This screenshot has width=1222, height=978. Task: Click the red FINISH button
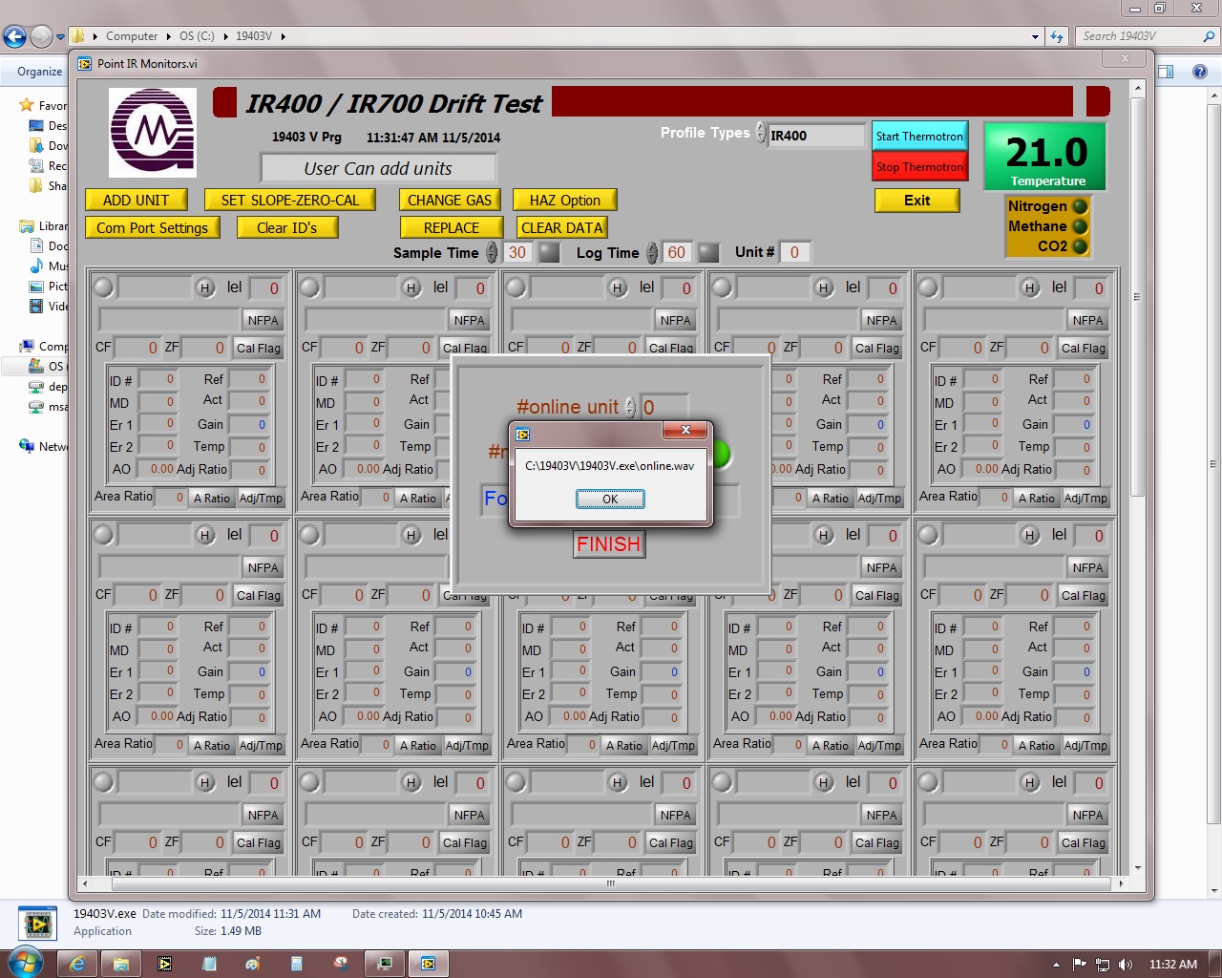[608, 544]
